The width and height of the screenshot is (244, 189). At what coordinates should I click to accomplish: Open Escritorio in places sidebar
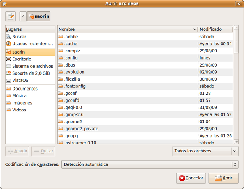click(22, 59)
